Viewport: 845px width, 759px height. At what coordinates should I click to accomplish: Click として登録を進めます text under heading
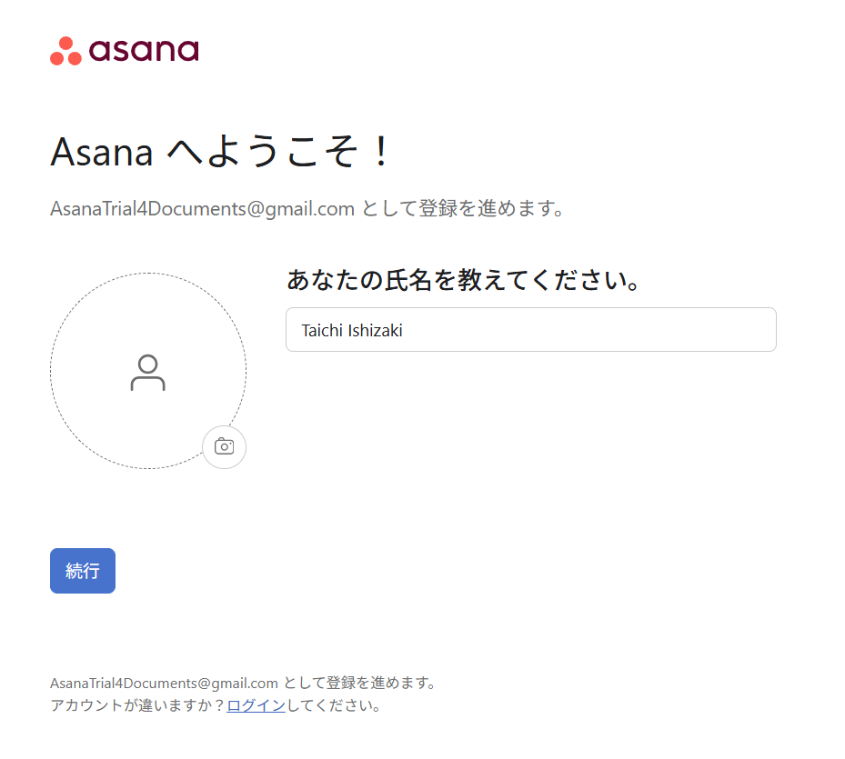tap(464, 208)
